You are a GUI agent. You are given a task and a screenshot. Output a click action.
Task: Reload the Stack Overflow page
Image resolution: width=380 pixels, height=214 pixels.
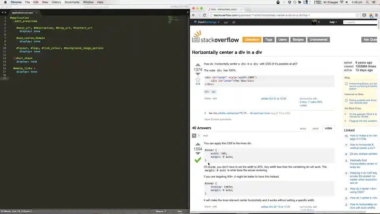click(x=204, y=15)
